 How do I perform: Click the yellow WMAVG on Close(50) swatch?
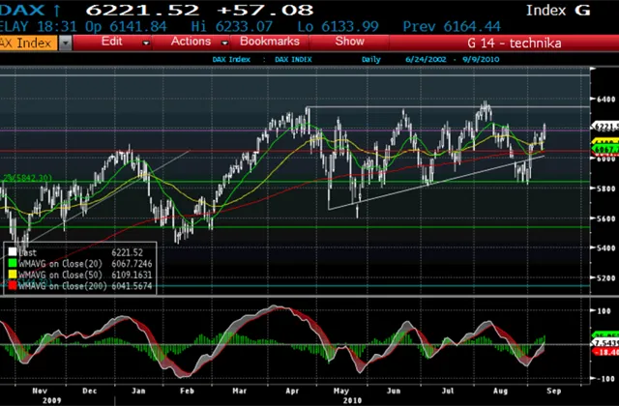point(13,274)
